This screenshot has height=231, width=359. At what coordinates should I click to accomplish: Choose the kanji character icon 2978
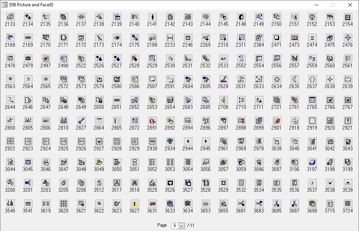[x=259, y=141]
